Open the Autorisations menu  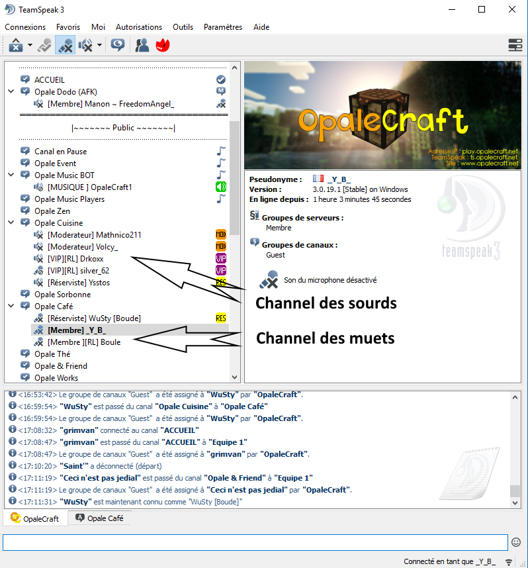[139, 27]
